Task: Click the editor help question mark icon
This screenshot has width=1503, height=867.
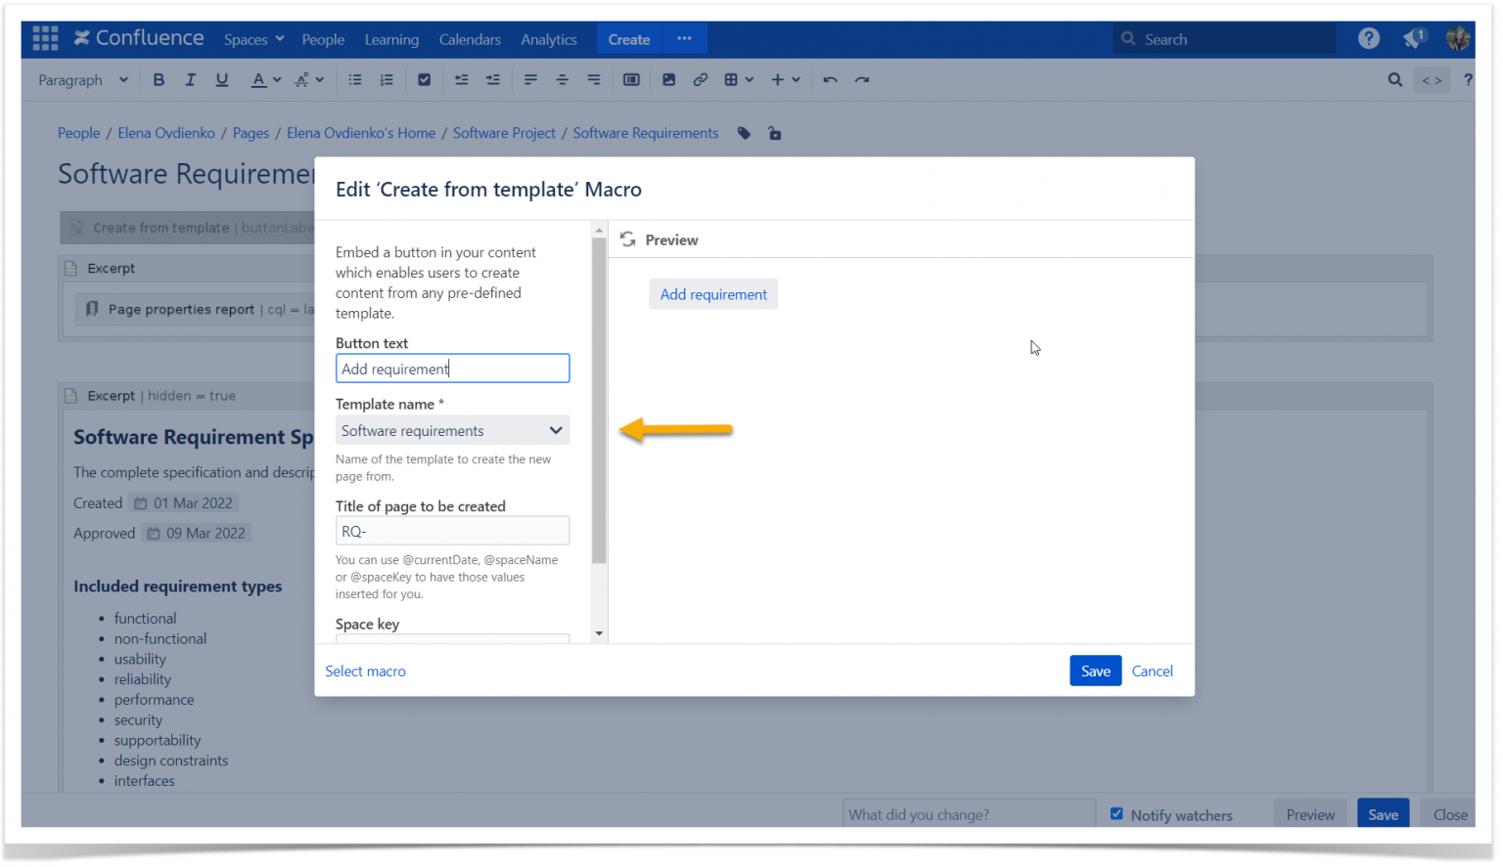Action: coord(1468,79)
